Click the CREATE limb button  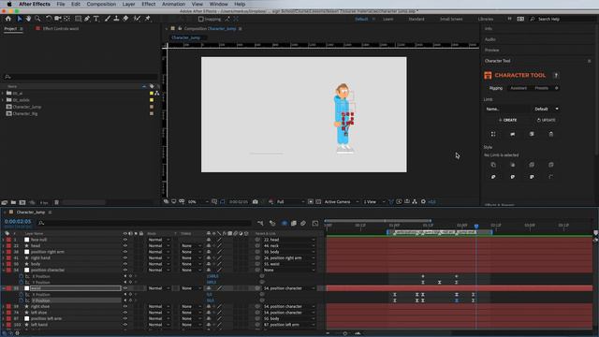point(507,120)
